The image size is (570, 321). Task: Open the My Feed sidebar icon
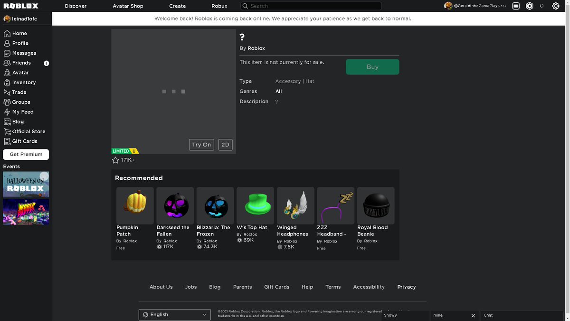7,112
